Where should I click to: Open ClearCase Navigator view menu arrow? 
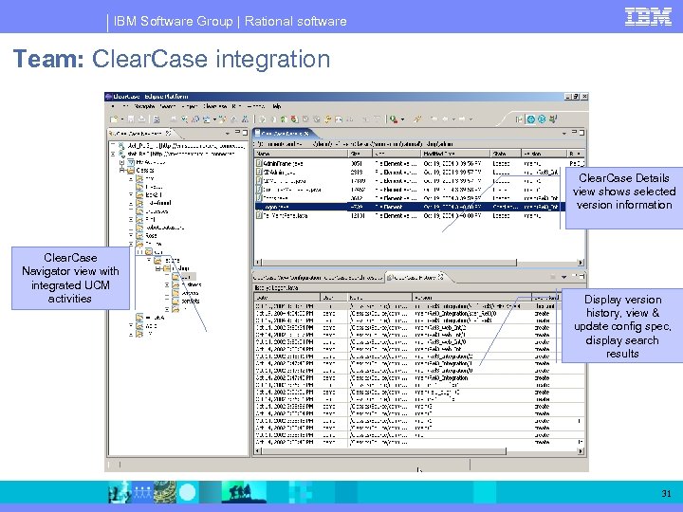pyautogui.click(x=227, y=134)
